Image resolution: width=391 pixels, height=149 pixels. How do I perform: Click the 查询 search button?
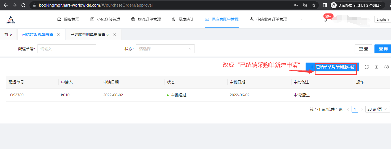[x=383, y=49]
